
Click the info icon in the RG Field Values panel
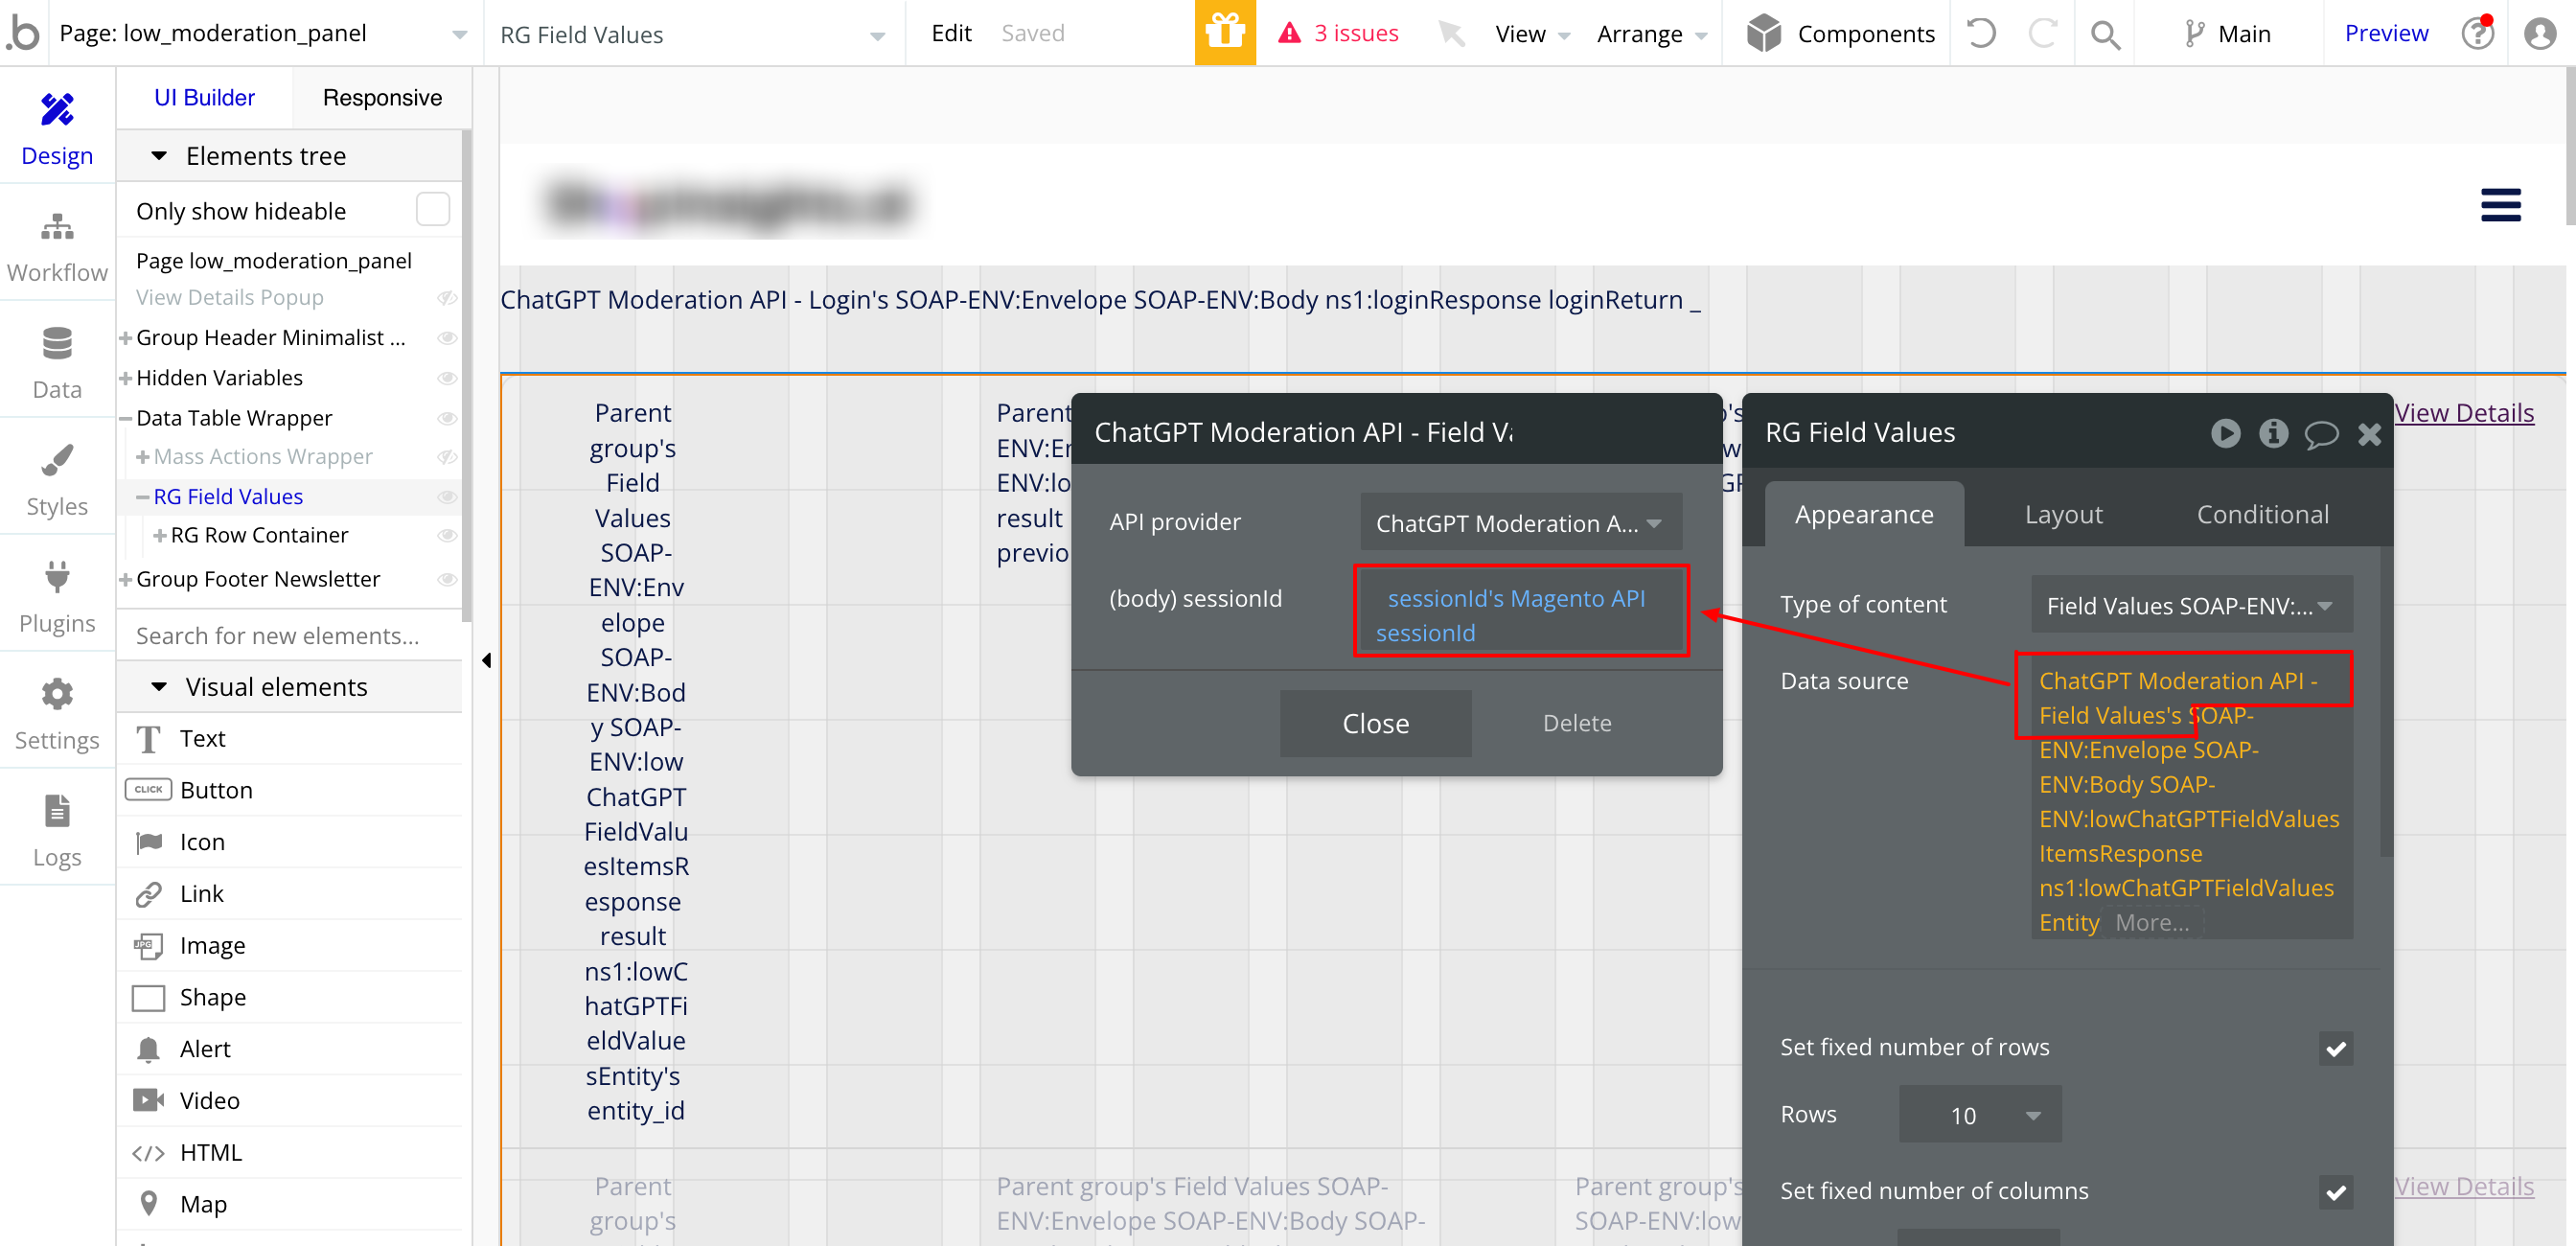pyautogui.click(x=2272, y=432)
